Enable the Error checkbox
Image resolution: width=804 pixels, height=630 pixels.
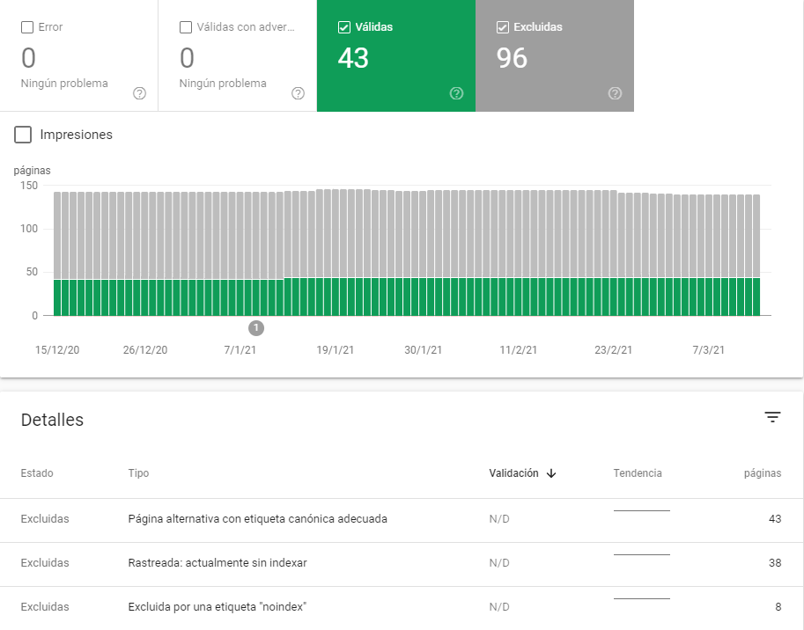[x=27, y=27]
